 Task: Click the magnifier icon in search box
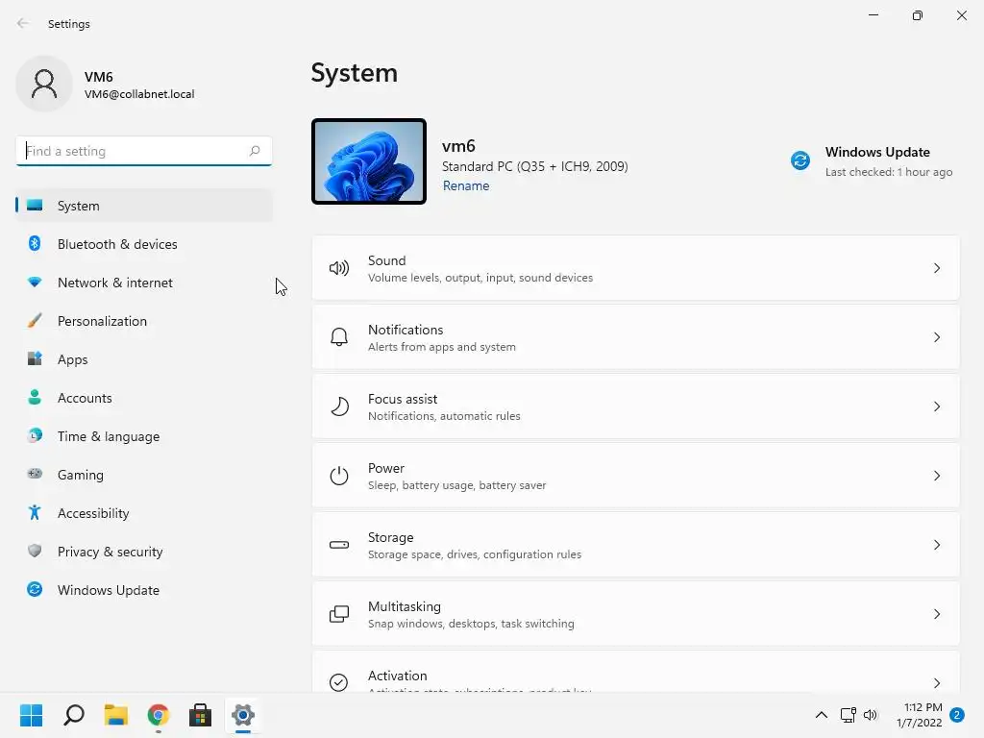pos(254,151)
